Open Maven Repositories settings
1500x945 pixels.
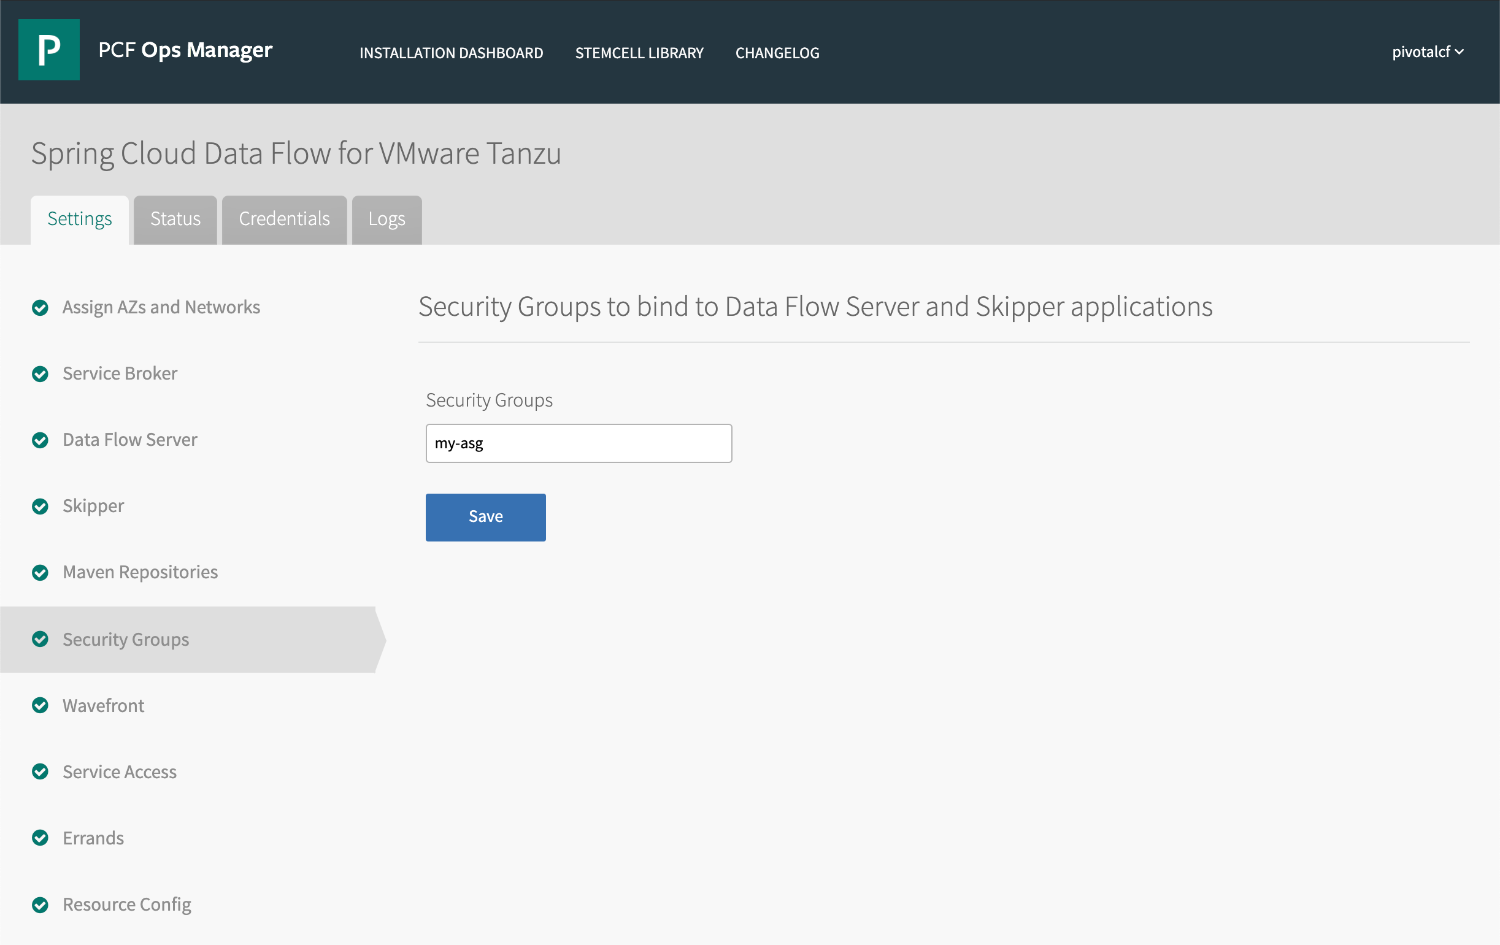(140, 573)
